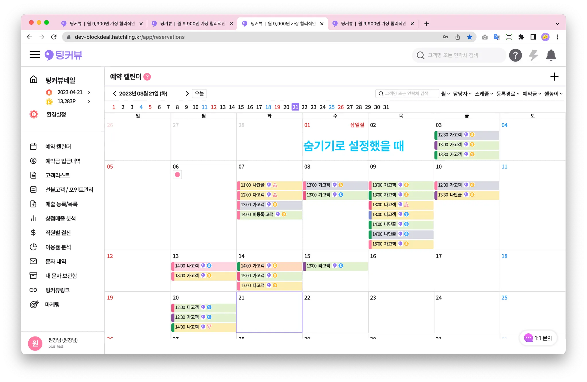This screenshot has width=587, height=382.
Task: Open the 월 view dropdown
Action: [445, 94]
